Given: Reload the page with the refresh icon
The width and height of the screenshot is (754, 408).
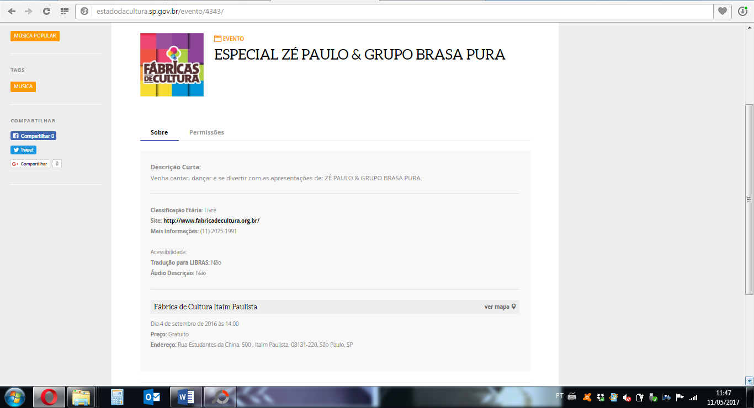Looking at the screenshot, I should coord(46,11).
